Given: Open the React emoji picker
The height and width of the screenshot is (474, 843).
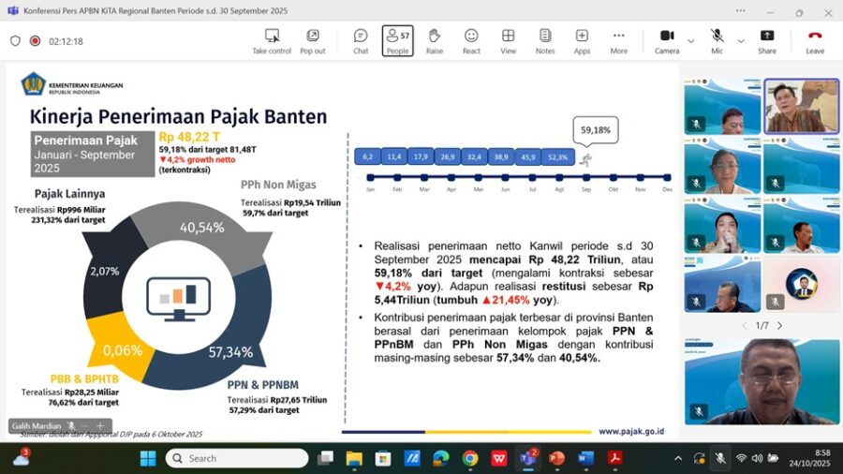Looking at the screenshot, I should (x=471, y=40).
